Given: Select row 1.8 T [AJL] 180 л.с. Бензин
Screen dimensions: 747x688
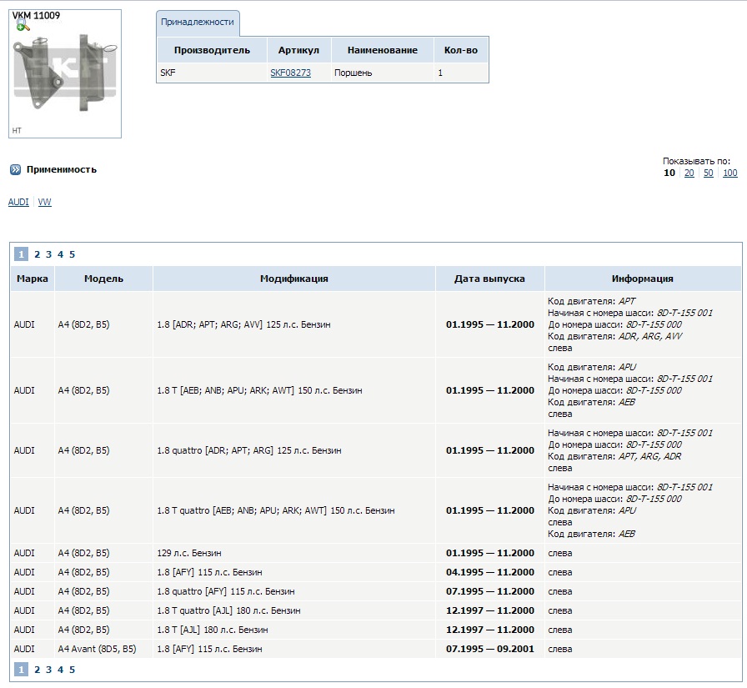Looking at the screenshot, I should coord(376,630).
